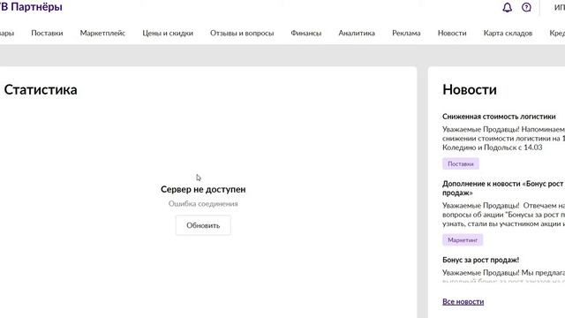Viewport: 565px width, 318px height.
Task: Click the WB Партнёры logo
Action: click(x=31, y=7)
